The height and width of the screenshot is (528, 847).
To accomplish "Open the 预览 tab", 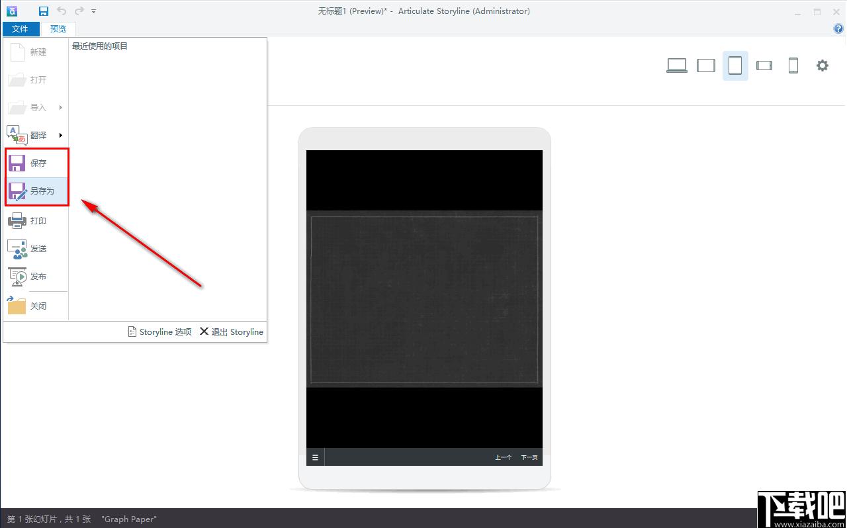I will pos(58,29).
